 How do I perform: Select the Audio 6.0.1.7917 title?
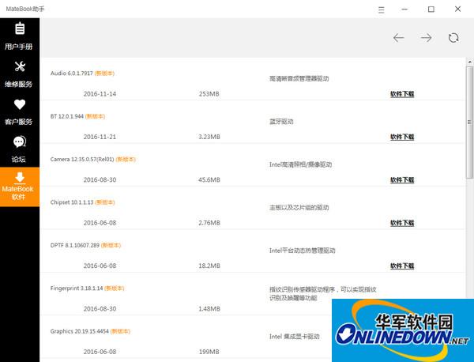click(x=72, y=74)
